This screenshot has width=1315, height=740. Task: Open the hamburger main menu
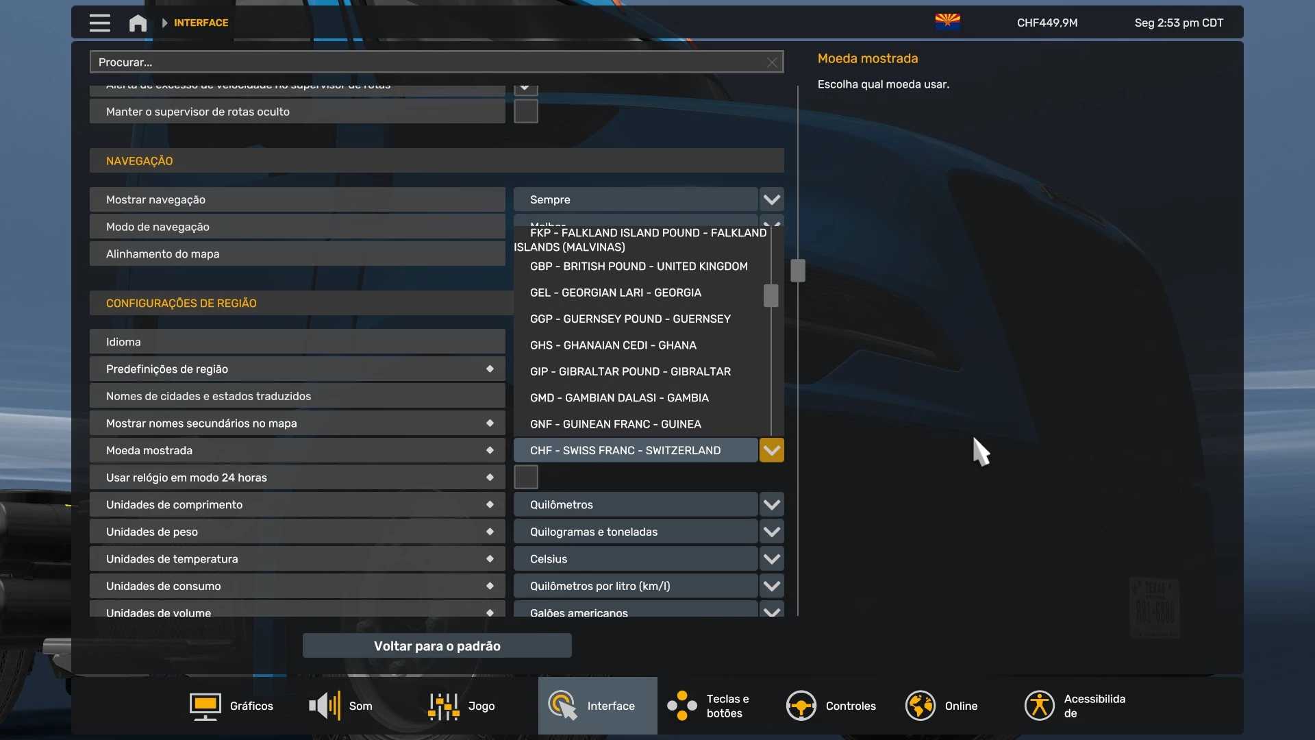[99, 23]
